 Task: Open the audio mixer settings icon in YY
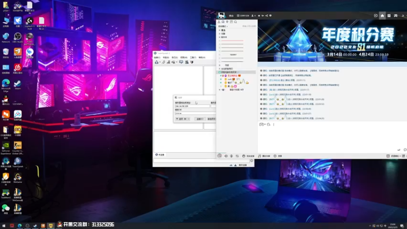click(x=237, y=156)
